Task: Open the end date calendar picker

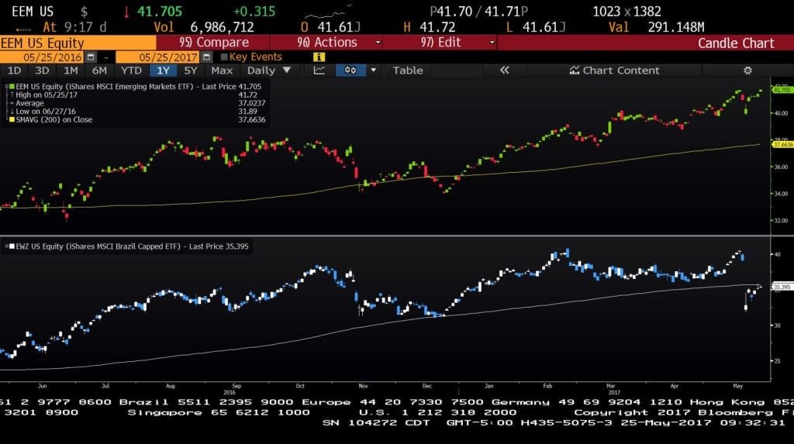Action: click(x=206, y=57)
